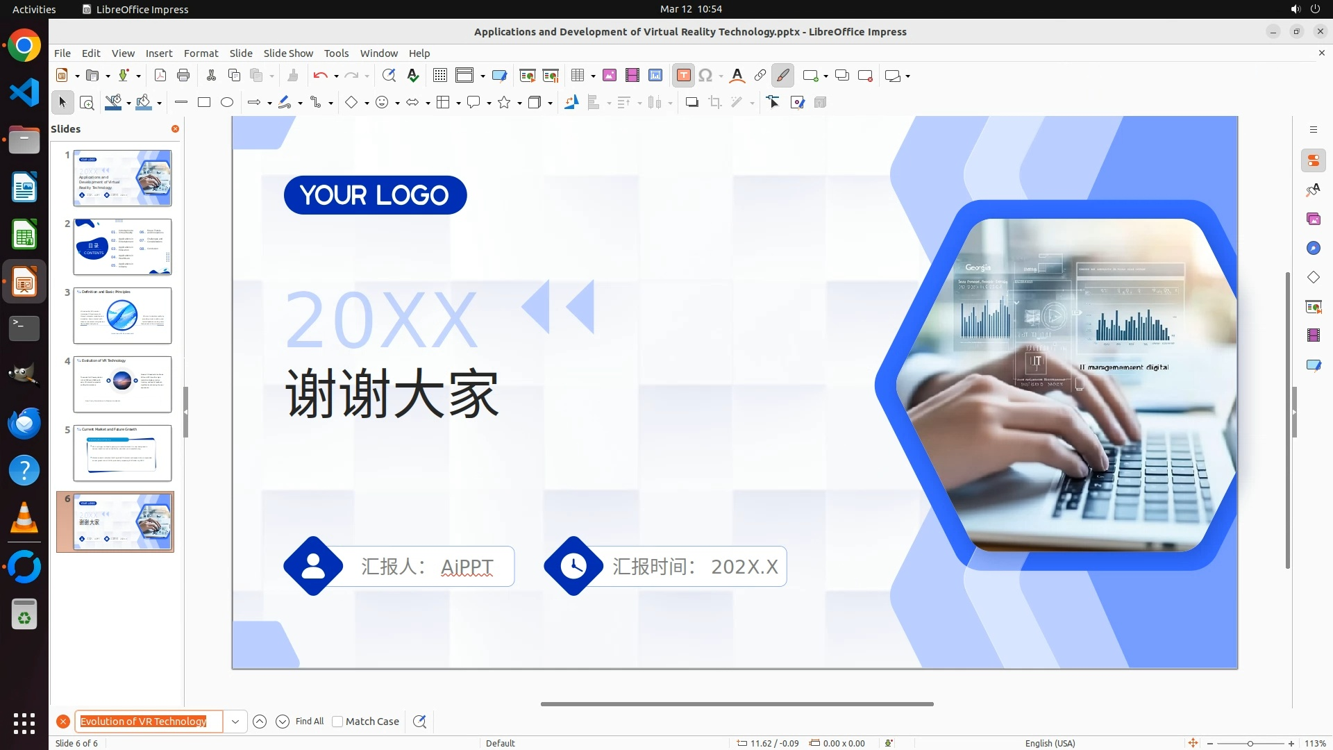1333x750 pixels.
Task: Select the Ellipse drawing tool
Action: point(227,103)
